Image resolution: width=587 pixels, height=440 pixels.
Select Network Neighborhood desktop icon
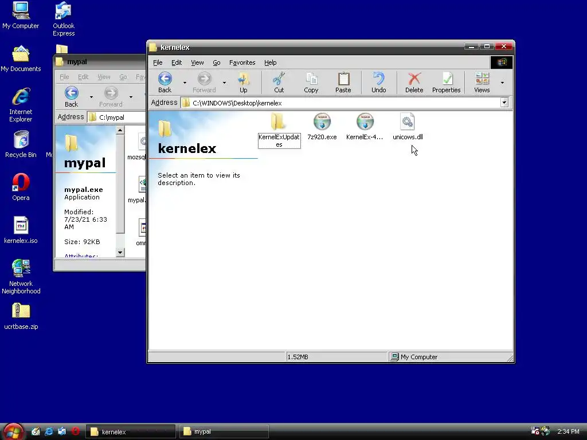21,277
